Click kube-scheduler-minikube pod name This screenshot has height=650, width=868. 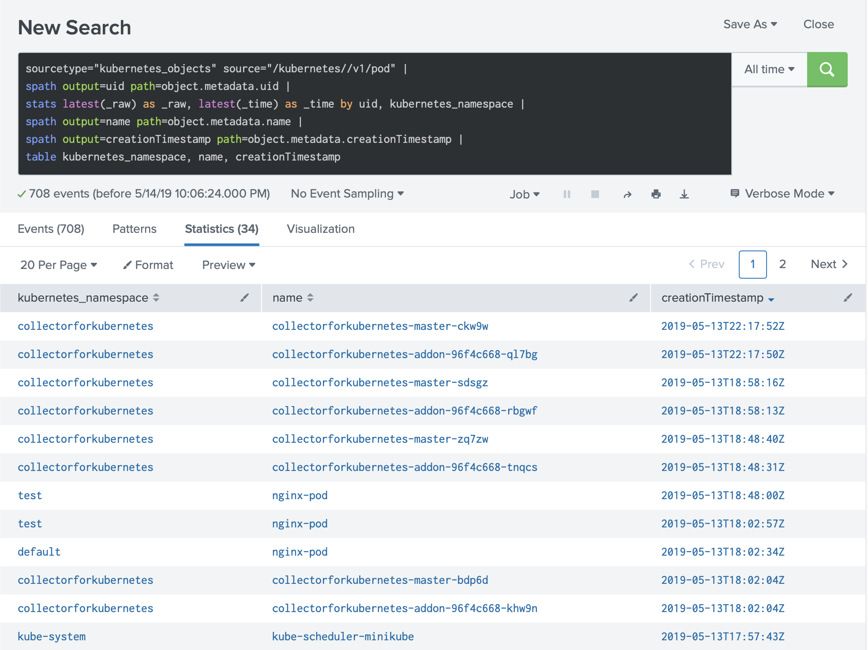point(343,636)
